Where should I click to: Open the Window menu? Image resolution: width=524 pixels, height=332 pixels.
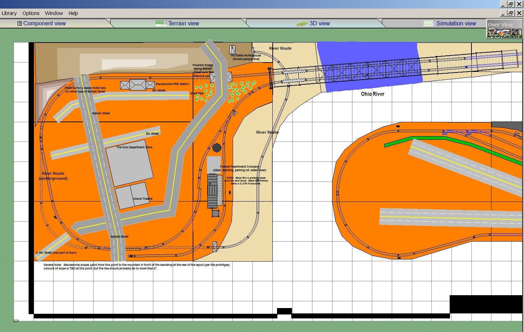[54, 13]
